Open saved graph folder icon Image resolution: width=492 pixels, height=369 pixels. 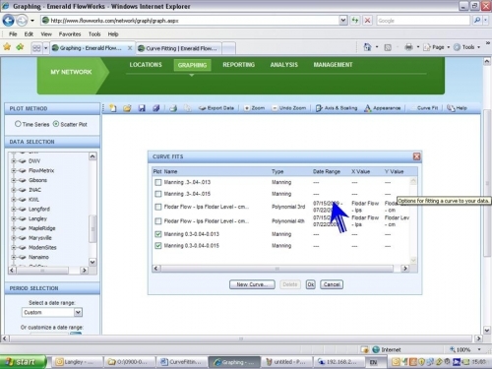[x=127, y=108]
